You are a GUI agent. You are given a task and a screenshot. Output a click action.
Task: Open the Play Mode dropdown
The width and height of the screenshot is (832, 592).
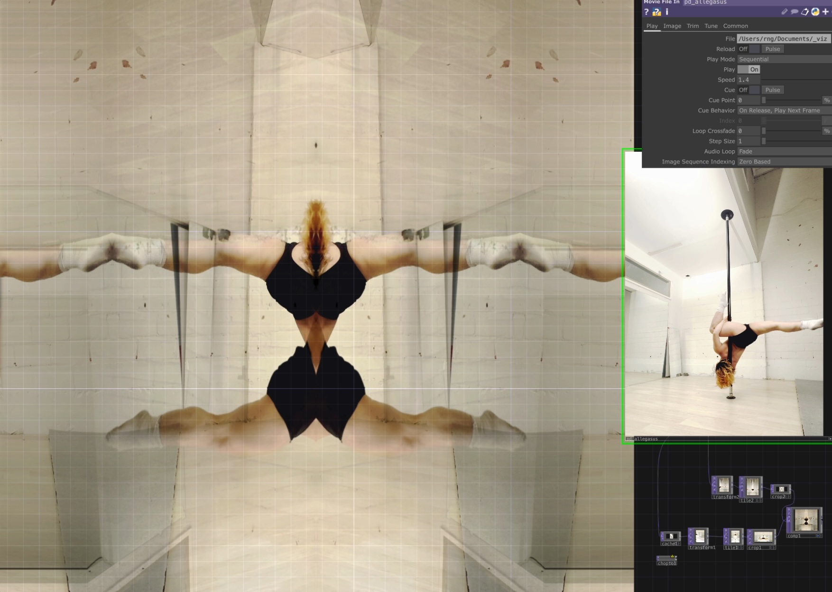[784, 59]
